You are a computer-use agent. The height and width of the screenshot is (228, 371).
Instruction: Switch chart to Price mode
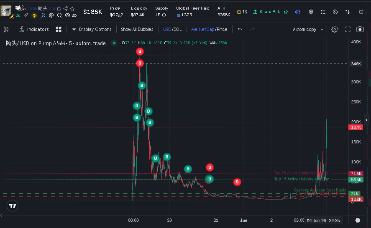(222, 29)
